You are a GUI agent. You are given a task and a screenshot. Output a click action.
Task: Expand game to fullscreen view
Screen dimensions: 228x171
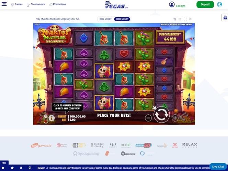click(185, 19)
